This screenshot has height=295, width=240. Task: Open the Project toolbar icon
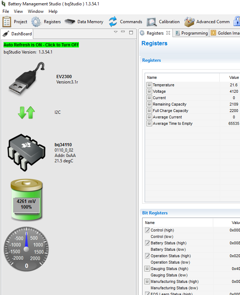[x=7, y=22]
